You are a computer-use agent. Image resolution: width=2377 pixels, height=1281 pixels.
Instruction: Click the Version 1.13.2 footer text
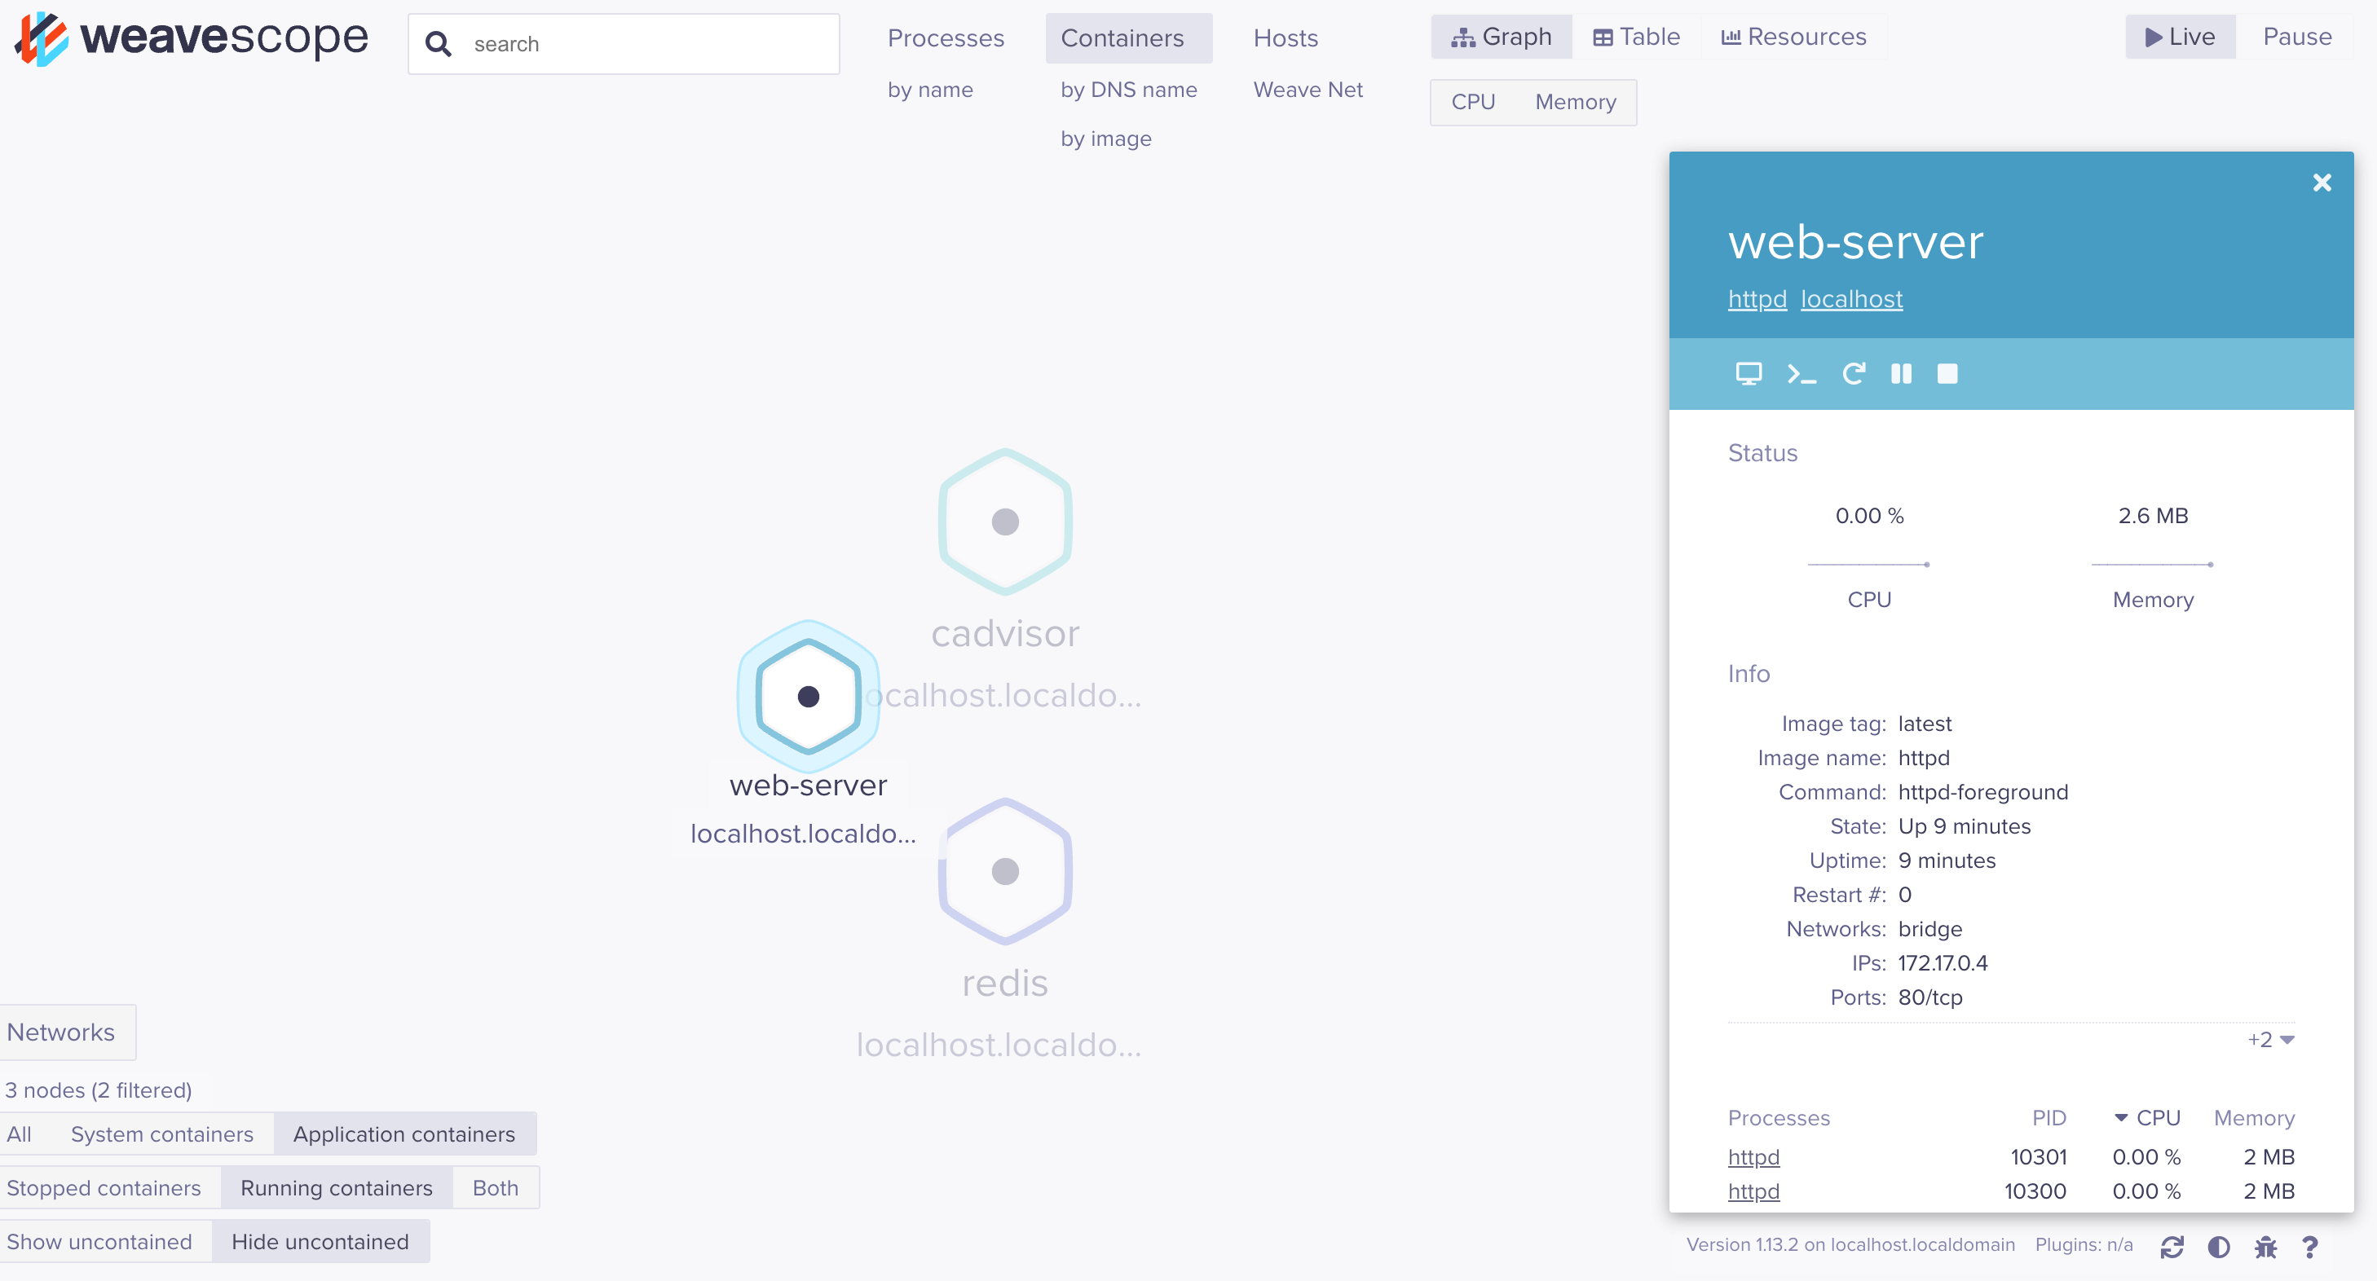1850,1244
